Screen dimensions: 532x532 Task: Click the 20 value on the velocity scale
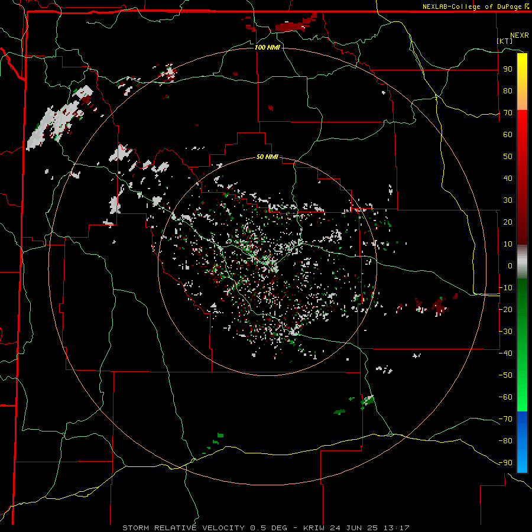(508, 222)
